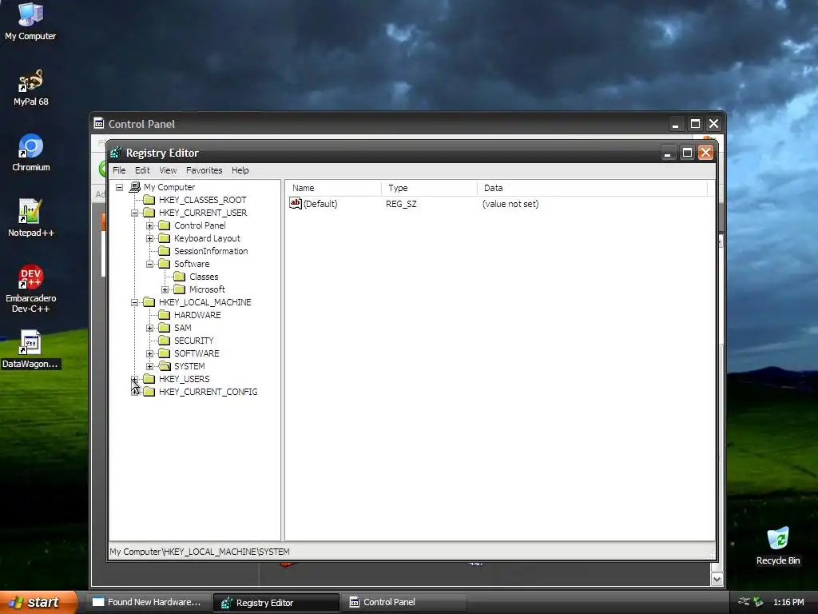Select the Recycle Bin desktop icon
The image size is (818, 614).
tap(778, 546)
